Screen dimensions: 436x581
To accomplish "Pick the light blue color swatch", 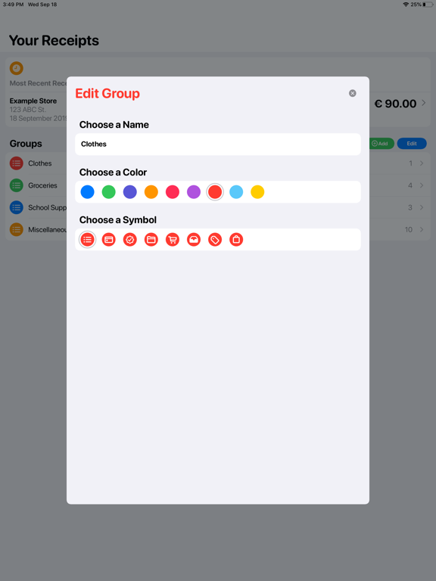I will tap(236, 192).
